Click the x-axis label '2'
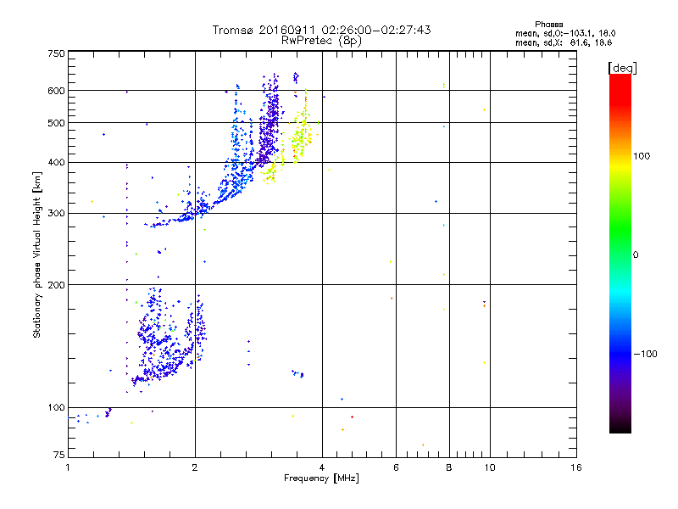This screenshot has height=509, width=678. 195,467
